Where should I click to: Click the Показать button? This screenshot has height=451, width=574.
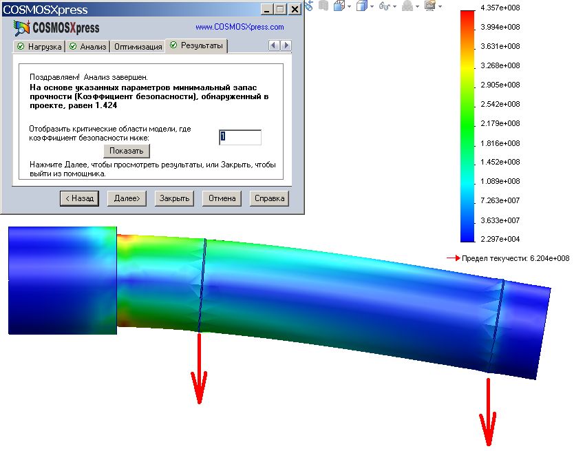127,151
